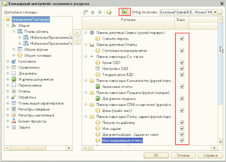226x162 pixels.
Task: Click the Обработки icon
Action: click(x=14, y=97)
